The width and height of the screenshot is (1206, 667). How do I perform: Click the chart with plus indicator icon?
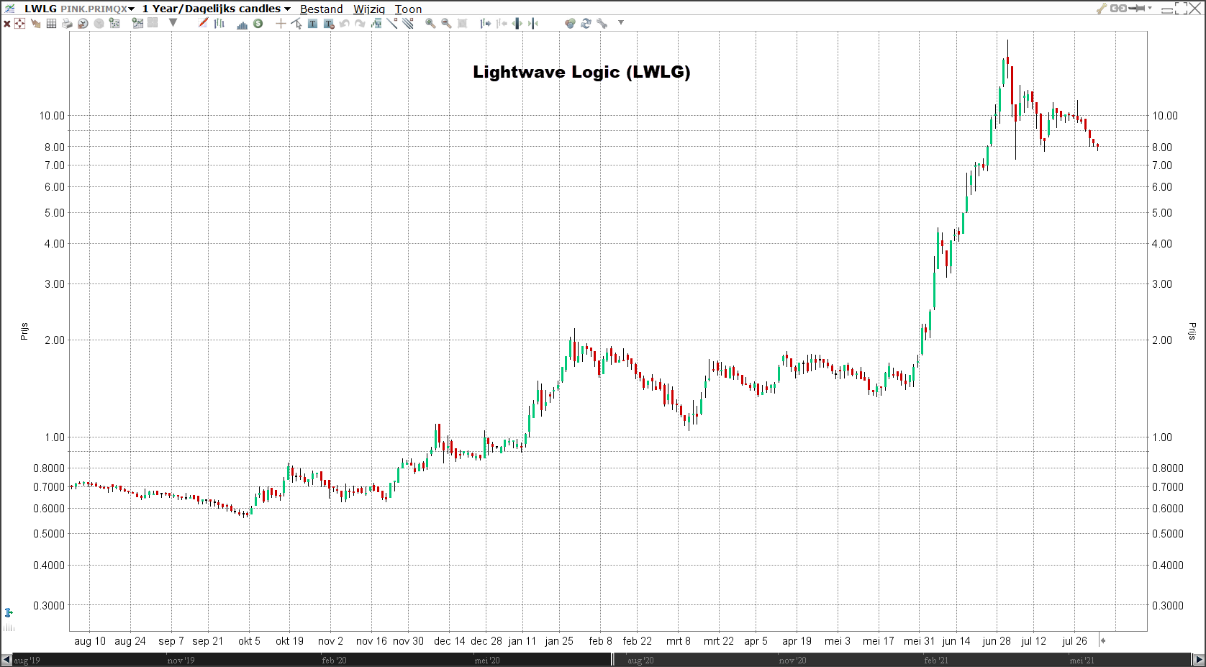click(x=137, y=23)
